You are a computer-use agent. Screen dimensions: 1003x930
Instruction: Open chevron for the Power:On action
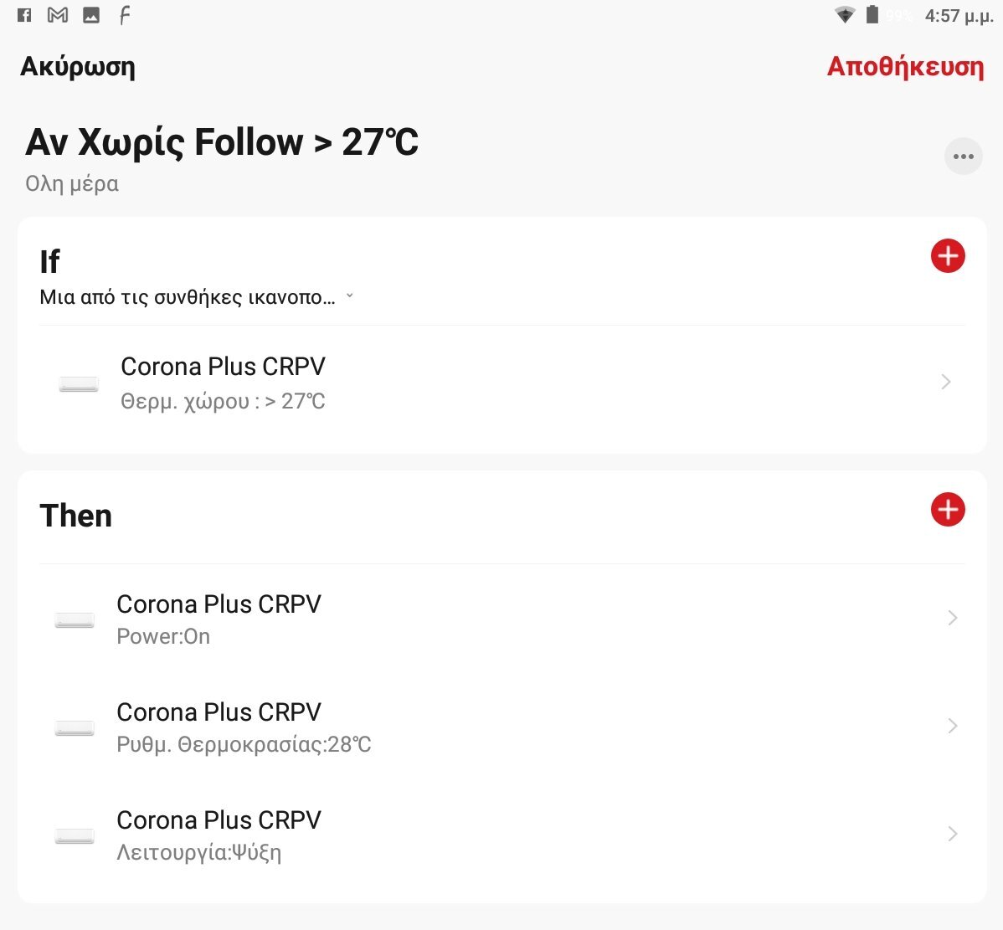coord(952,618)
